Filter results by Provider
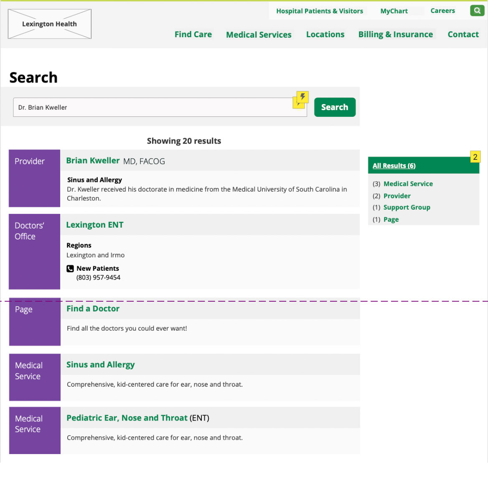 397,195
